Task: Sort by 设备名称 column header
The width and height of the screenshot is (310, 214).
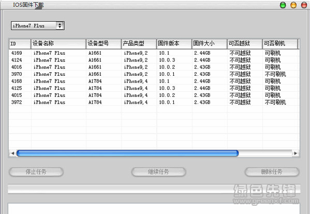Action: (x=58, y=43)
